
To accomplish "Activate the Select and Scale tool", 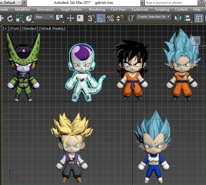I will click(20, 18).
